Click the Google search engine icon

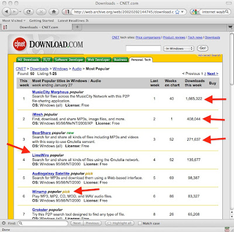coord(194,12)
